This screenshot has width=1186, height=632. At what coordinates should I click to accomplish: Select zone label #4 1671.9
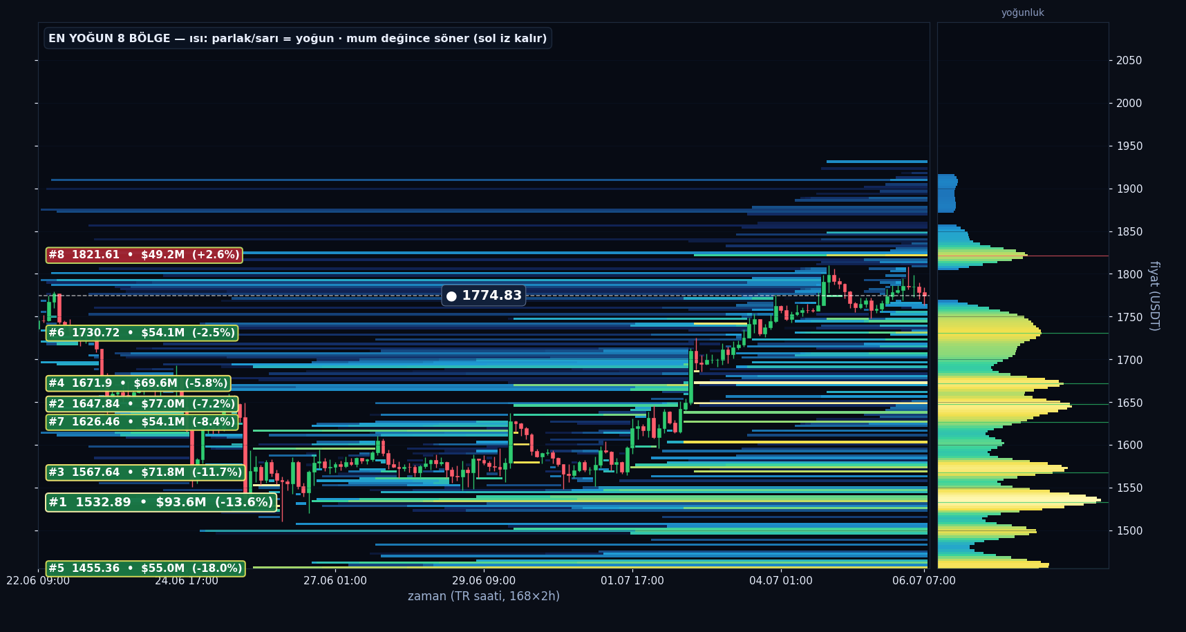pyautogui.click(x=138, y=383)
